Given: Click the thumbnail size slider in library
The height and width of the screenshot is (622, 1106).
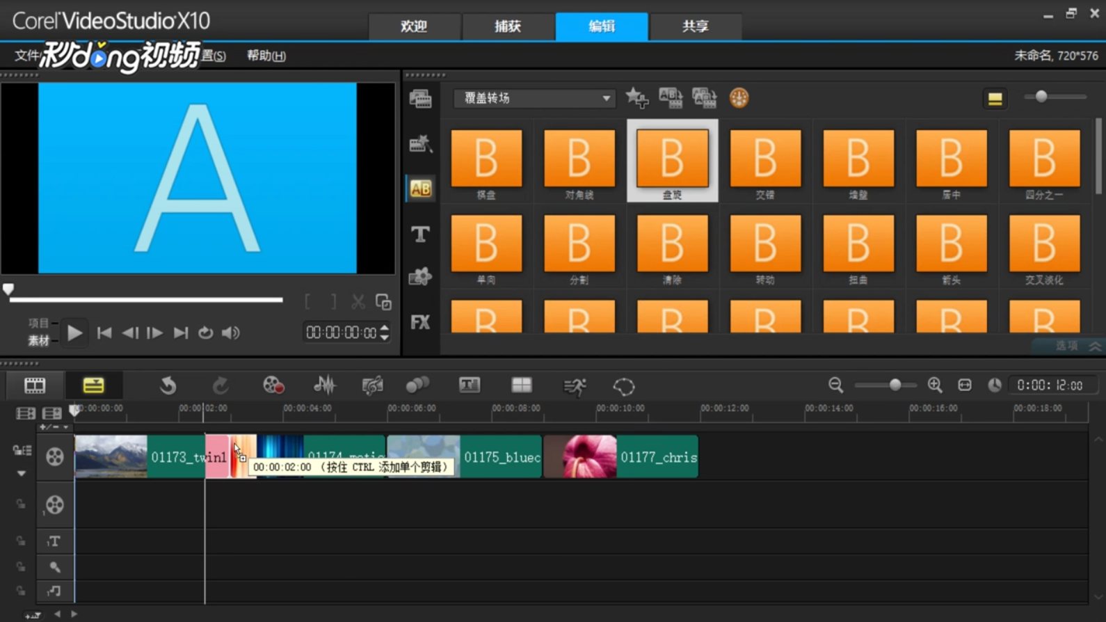Looking at the screenshot, I should click(x=1055, y=97).
